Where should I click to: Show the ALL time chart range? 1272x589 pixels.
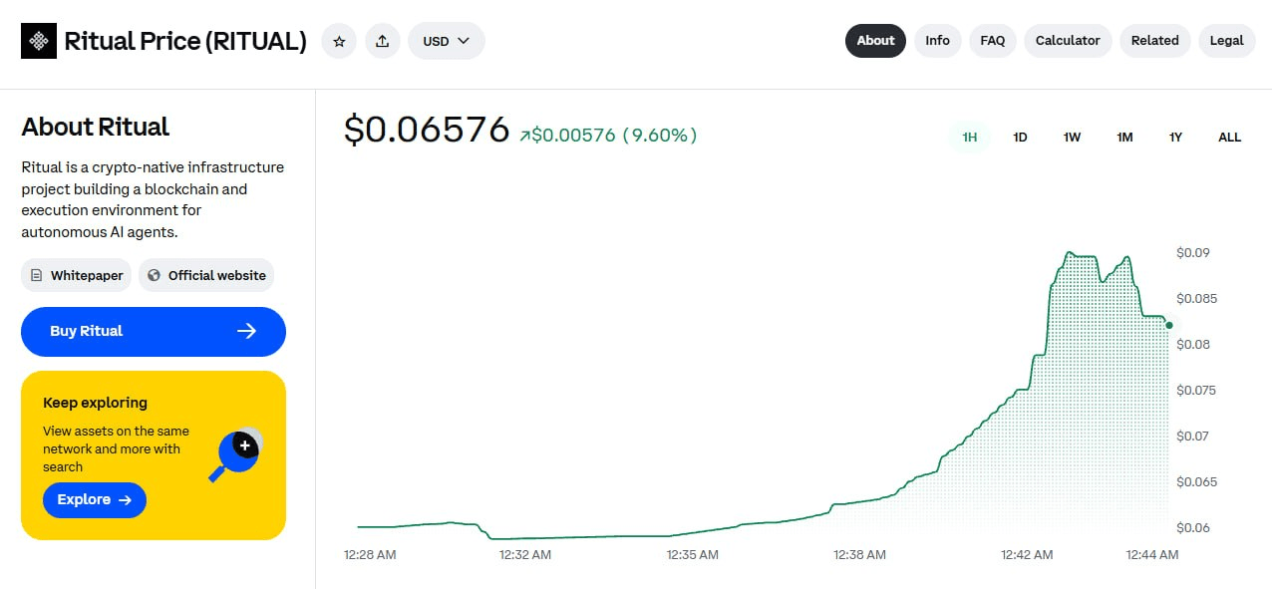click(x=1229, y=137)
